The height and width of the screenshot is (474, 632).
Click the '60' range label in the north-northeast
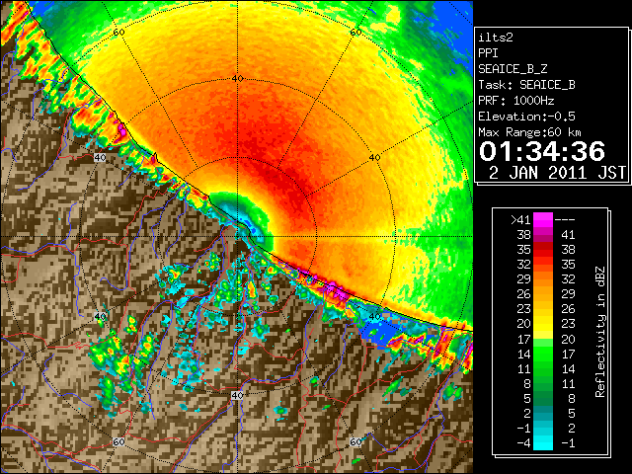tap(355, 32)
